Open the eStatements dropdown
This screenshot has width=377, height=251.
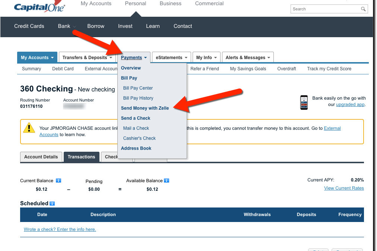coord(172,58)
